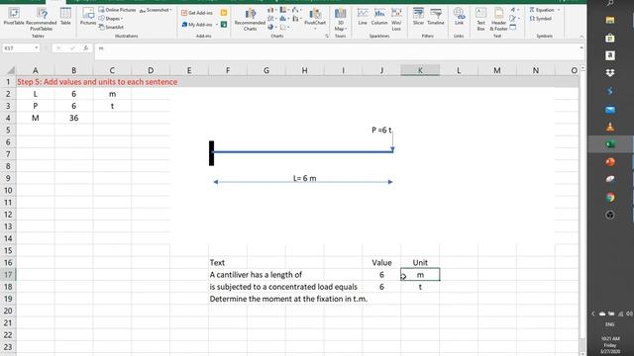Open the Equation dropdown
Viewport: 634px width, 356px height.
pyautogui.click(x=544, y=10)
